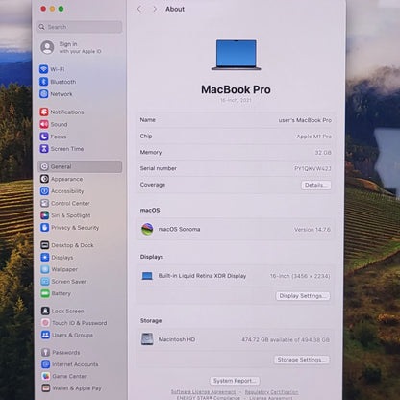The height and width of the screenshot is (400, 400).
Task: Select the Bluetooth sidebar icon
Action: (44, 82)
